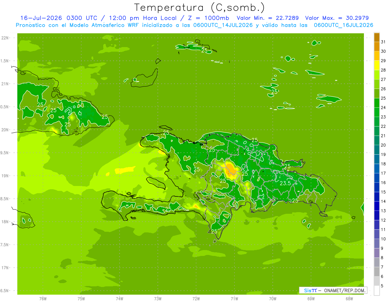Click the valid-until time "0600UTC_16JUL2026"
The image size is (392, 303).
point(343,25)
